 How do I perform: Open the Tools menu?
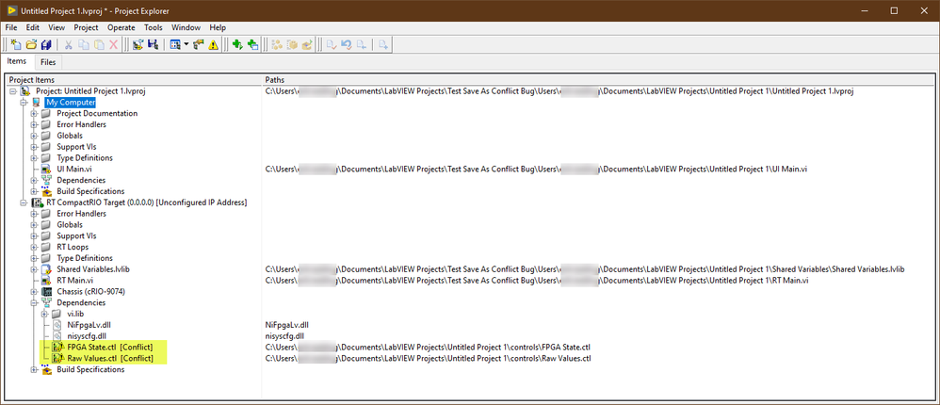pyautogui.click(x=153, y=27)
